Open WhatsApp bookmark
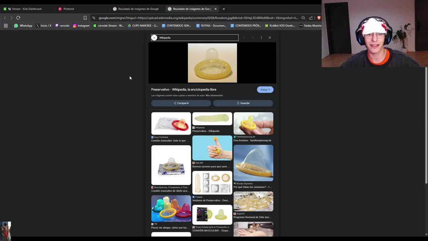 pyautogui.click(x=23, y=25)
